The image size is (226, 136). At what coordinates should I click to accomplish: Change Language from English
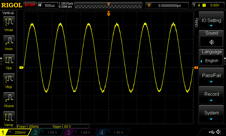211,61
